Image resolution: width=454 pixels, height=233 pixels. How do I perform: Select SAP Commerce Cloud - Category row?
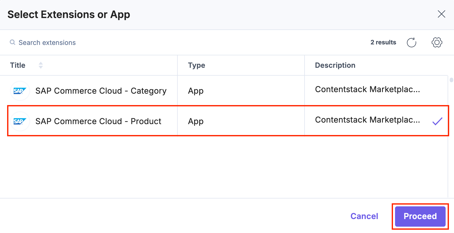coord(224,91)
